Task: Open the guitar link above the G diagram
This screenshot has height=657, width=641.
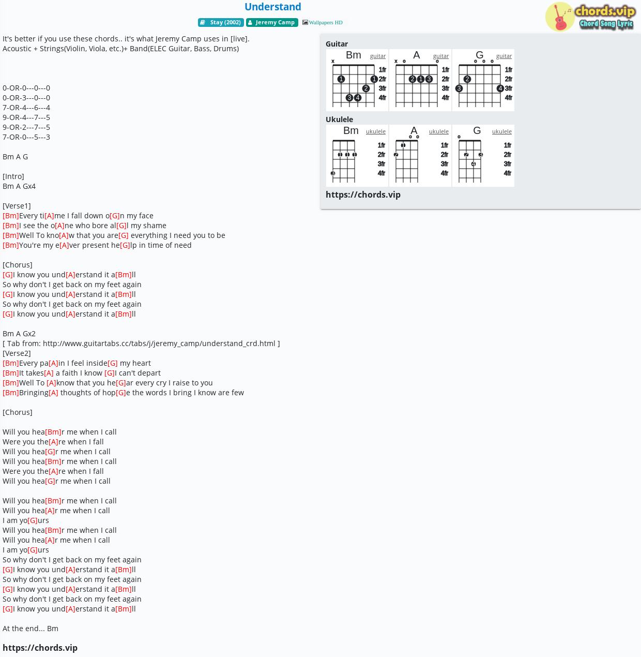Action: [x=504, y=56]
